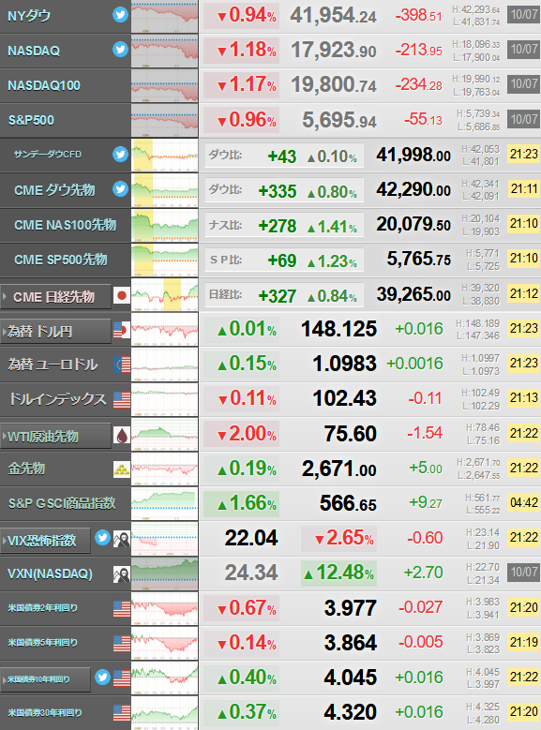Click the ドル円 rate 148.125
The width and height of the screenshot is (541, 730).
pos(338,329)
